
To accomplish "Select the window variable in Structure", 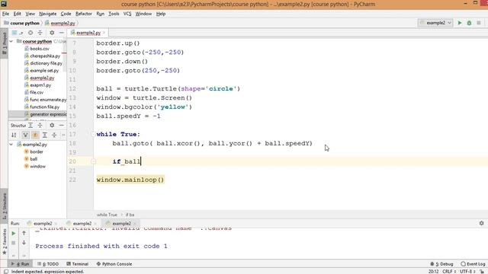I will (37, 166).
